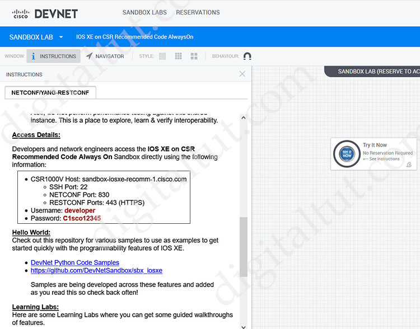Click the SSH Port: 22 line
The height and width of the screenshot is (329, 420).
68,187
